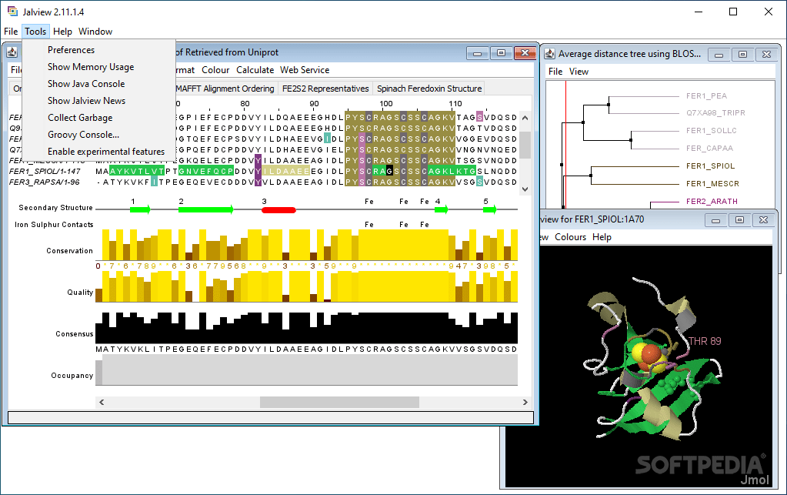787x495 pixels.
Task: Click the sequence panel scroll-down arrow
Action: tap(525, 189)
